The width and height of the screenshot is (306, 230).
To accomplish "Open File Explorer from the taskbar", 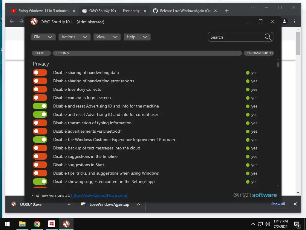I will (x=22, y=224).
